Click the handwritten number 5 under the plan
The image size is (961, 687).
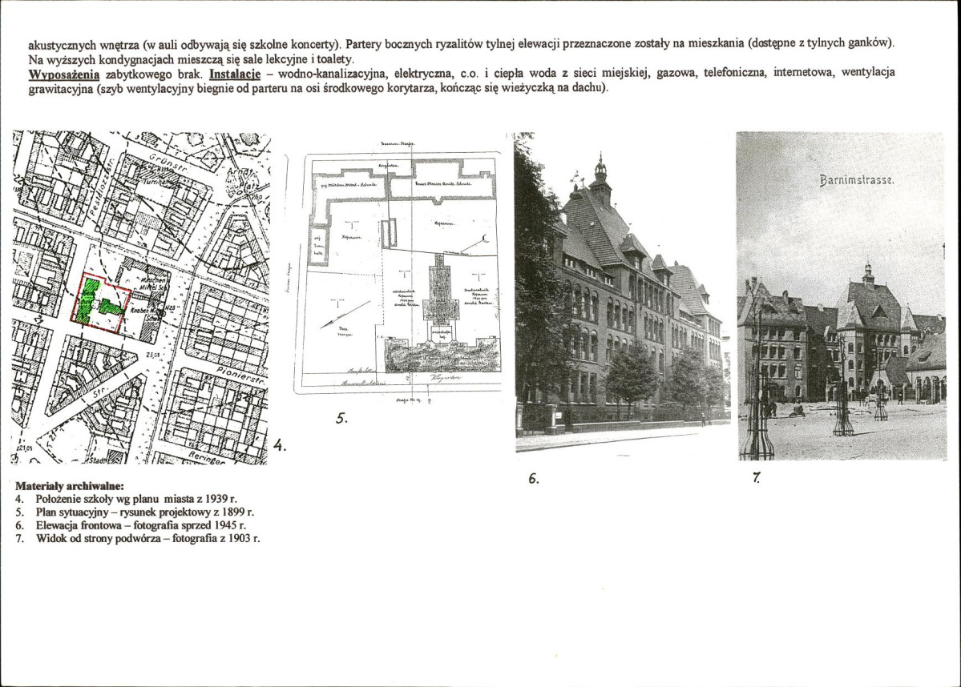click(x=342, y=416)
